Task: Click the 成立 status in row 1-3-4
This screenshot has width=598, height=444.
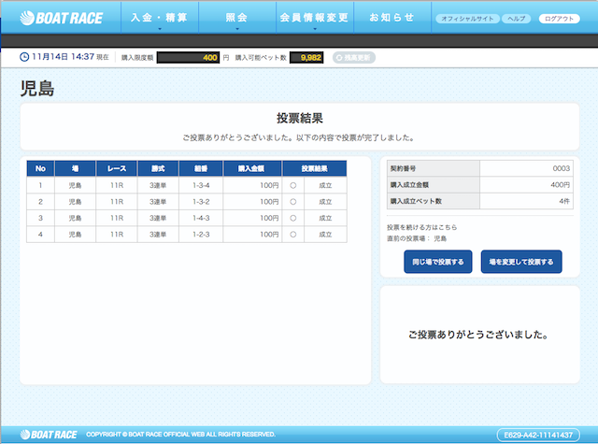Action: (x=325, y=185)
